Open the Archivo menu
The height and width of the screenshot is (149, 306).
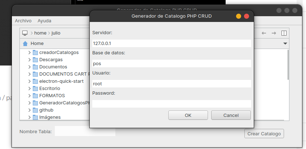click(23, 21)
